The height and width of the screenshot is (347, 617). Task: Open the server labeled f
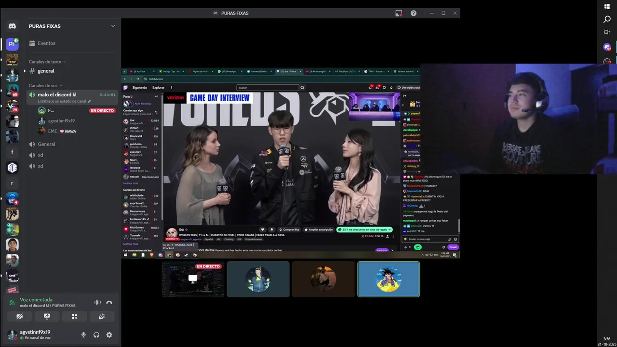click(x=12, y=152)
